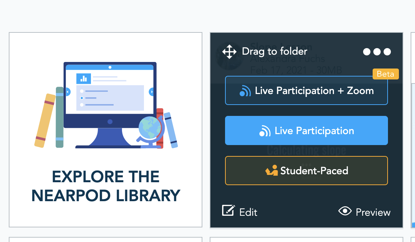This screenshot has height=242, width=415.
Task: Click the monitor illustration's left arrow
Action: (67, 92)
